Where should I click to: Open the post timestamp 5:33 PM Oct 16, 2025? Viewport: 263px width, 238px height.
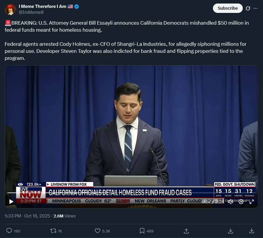click(27, 216)
